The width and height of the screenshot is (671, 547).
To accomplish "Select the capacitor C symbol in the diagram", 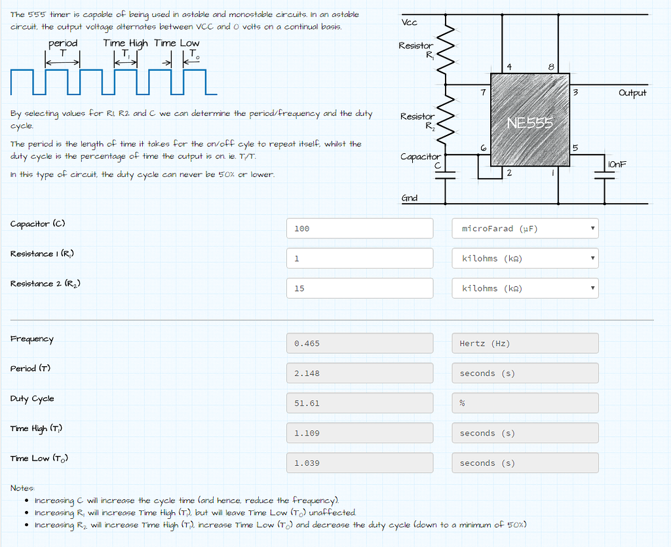I will (x=446, y=174).
